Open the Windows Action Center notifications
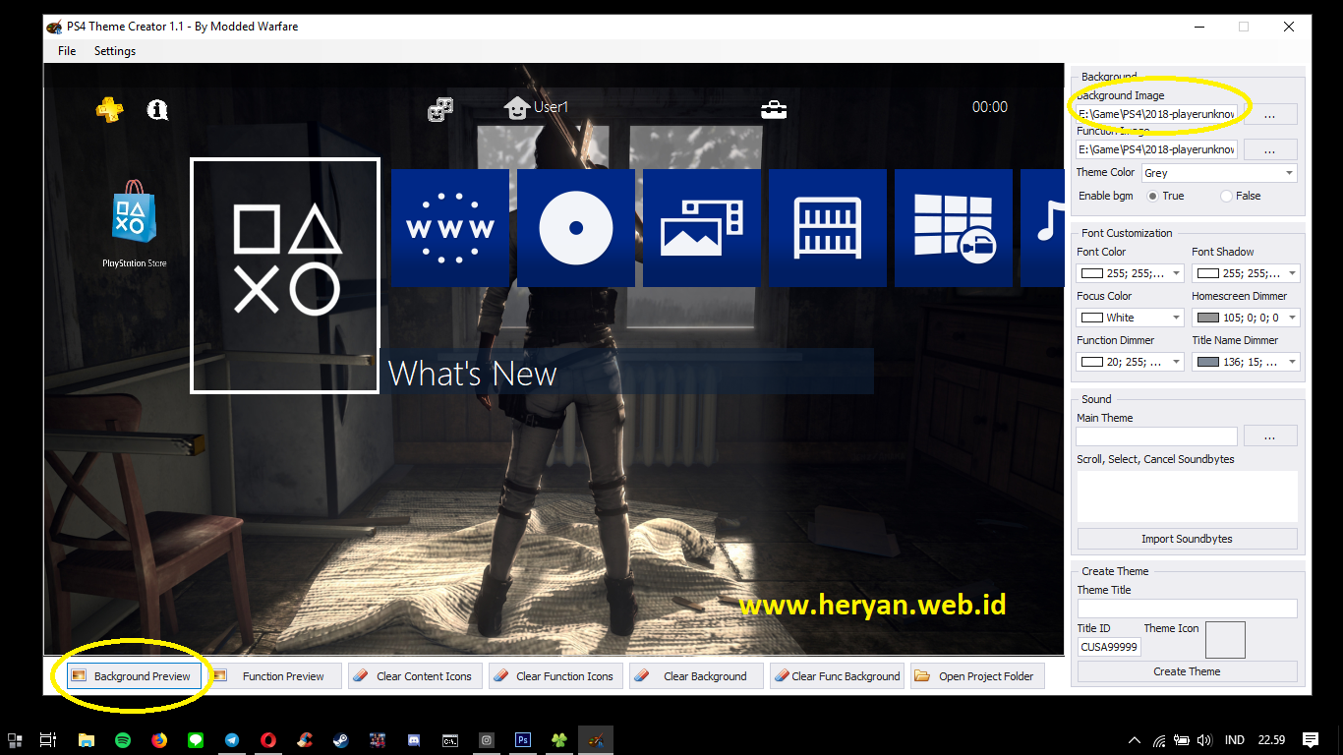 pyautogui.click(x=1311, y=740)
